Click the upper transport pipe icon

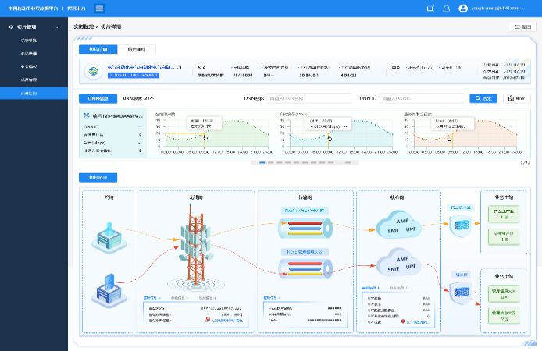305,227
